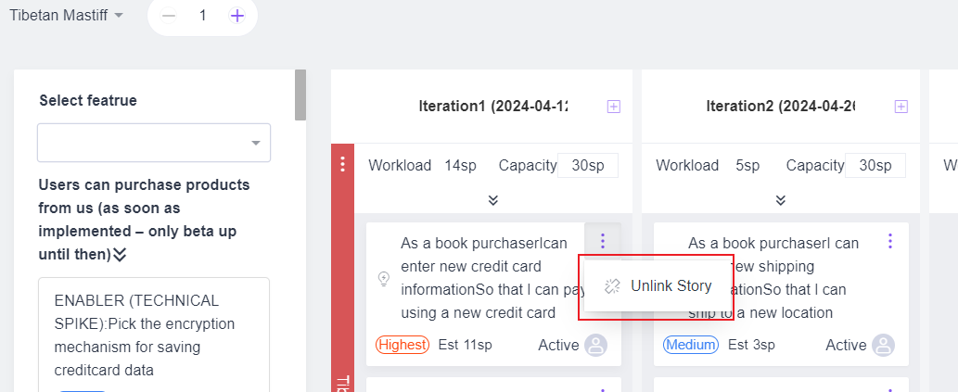Open the Tibetan Mastiff dropdown

point(66,16)
